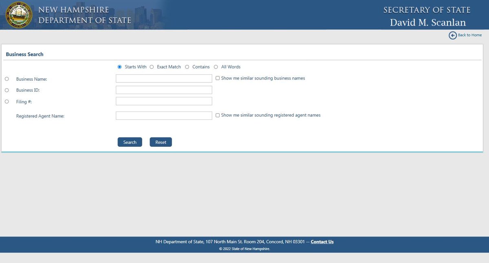Click the David M. Scanlan header text

pyautogui.click(x=428, y=22)
